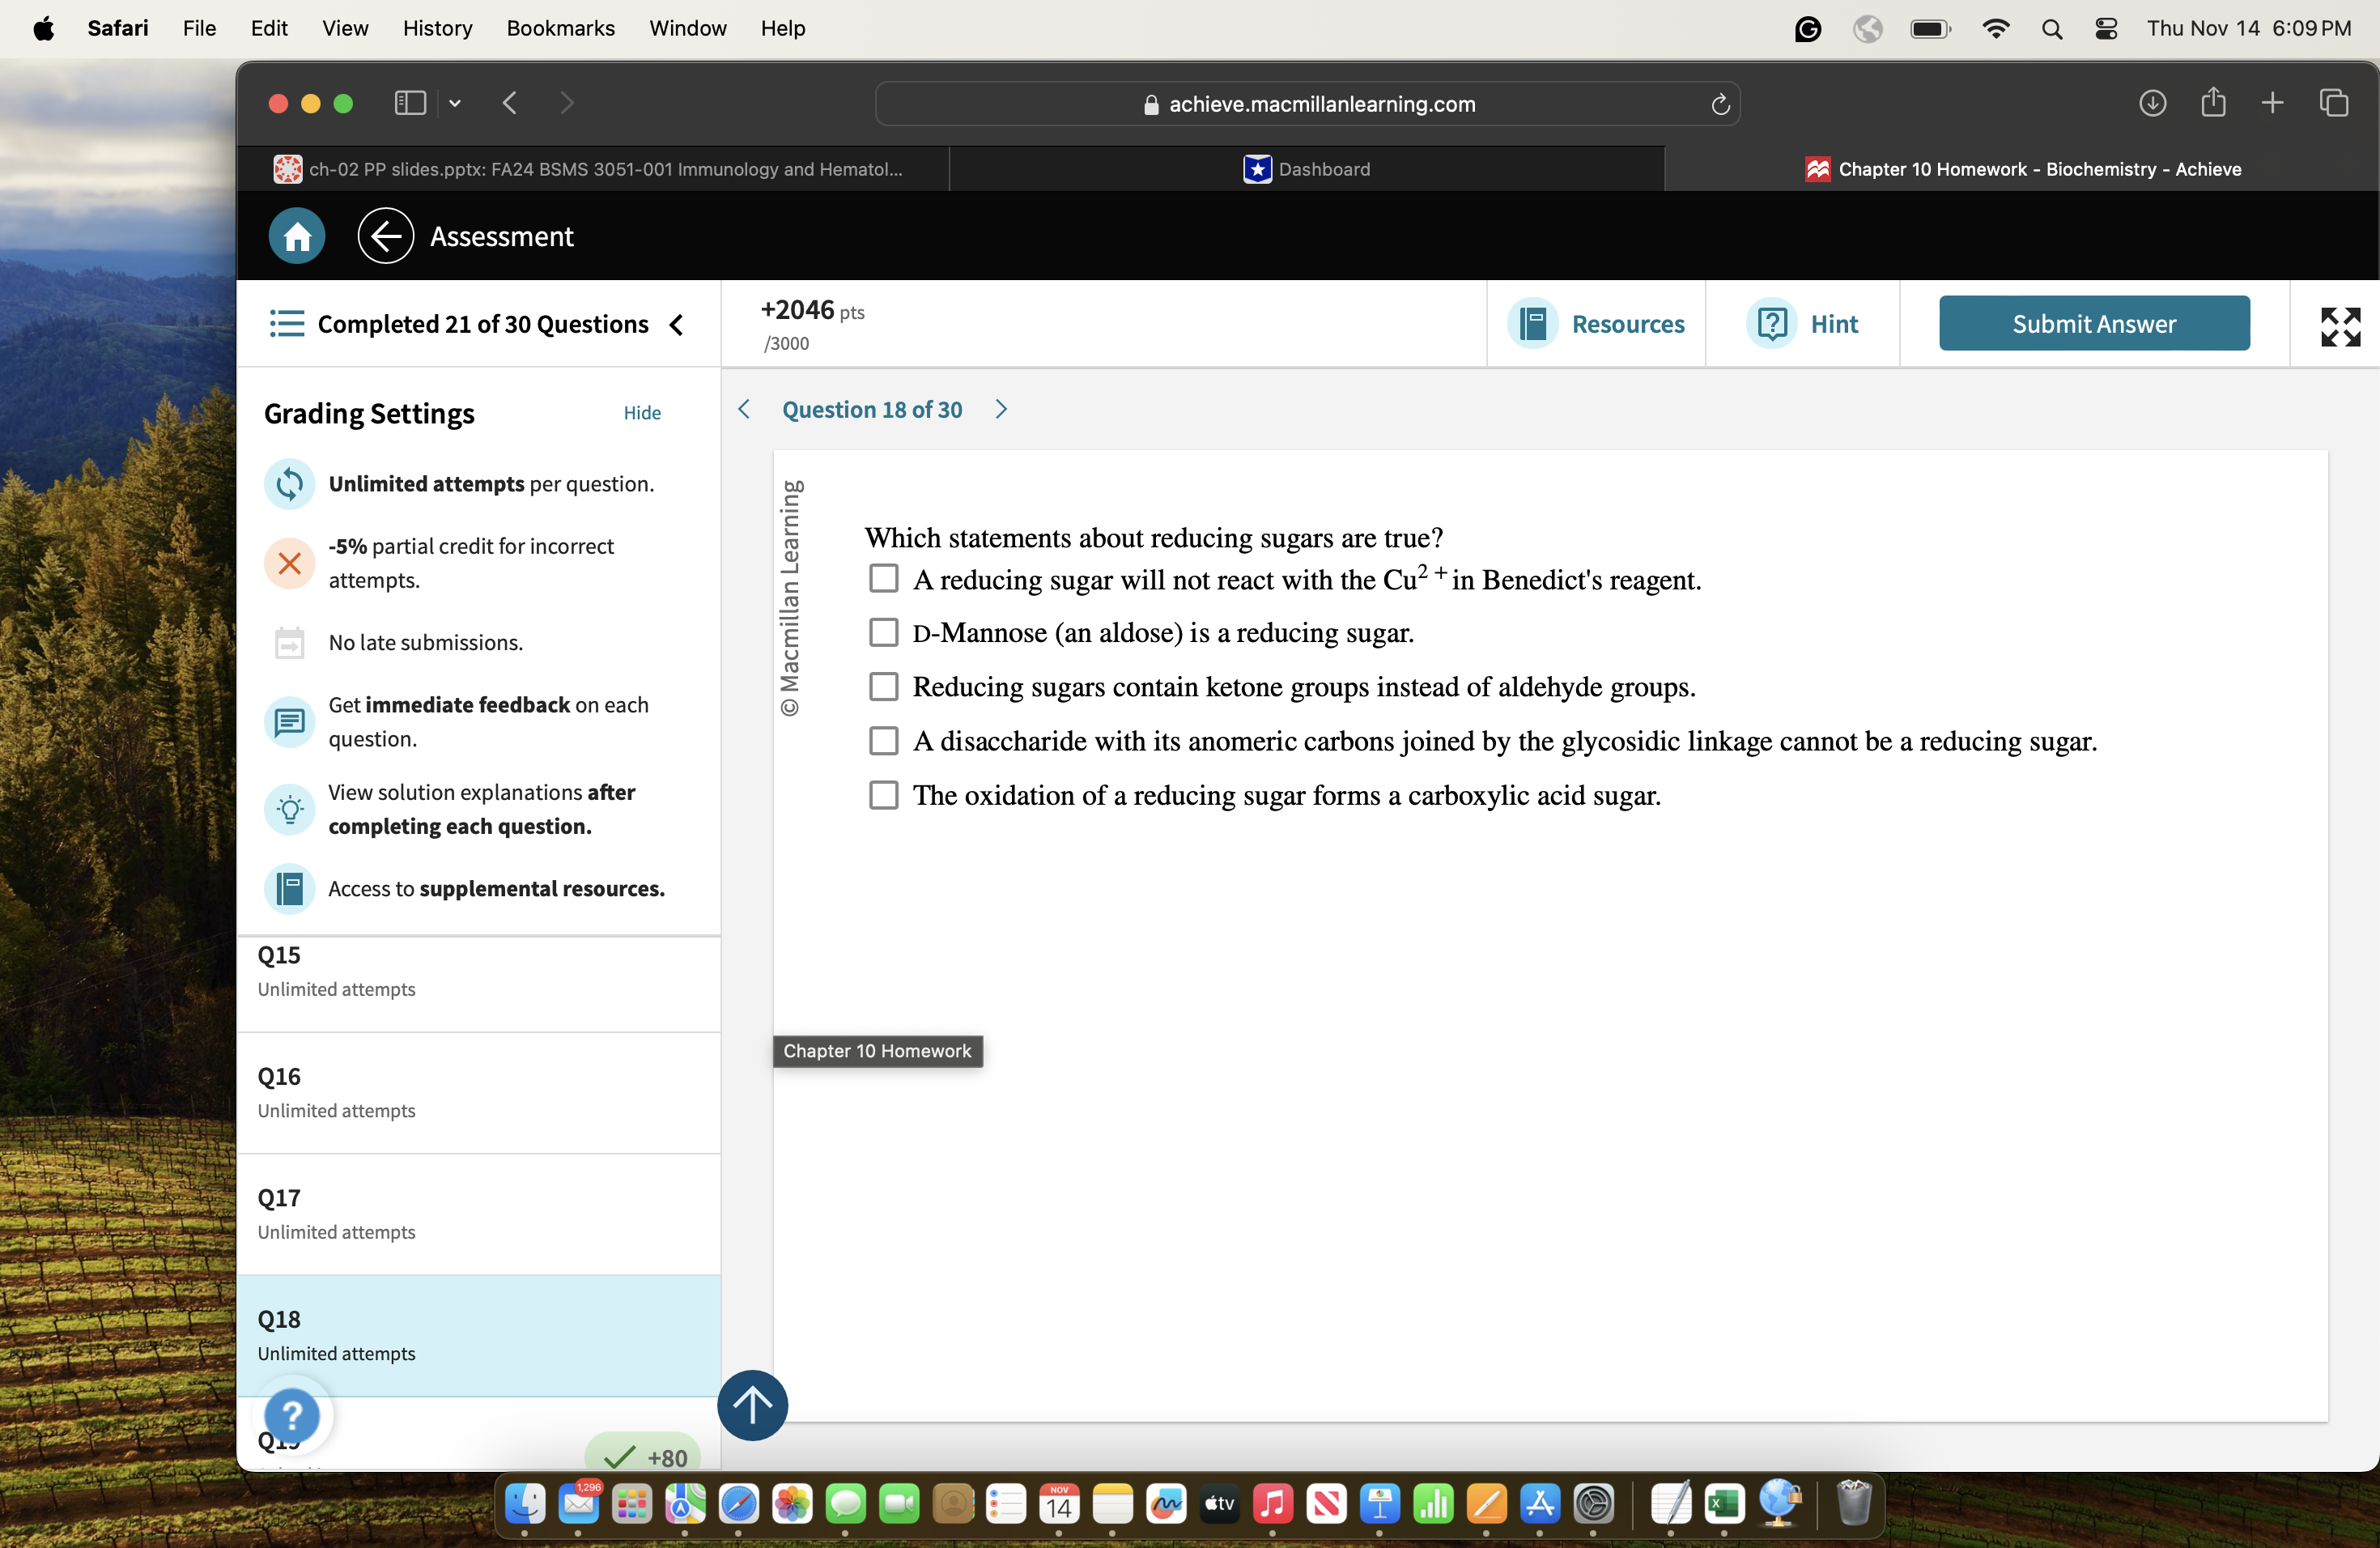Click the Hint icon for question 18
Screen dimensions: 2380x1548
pos(1771,323)
